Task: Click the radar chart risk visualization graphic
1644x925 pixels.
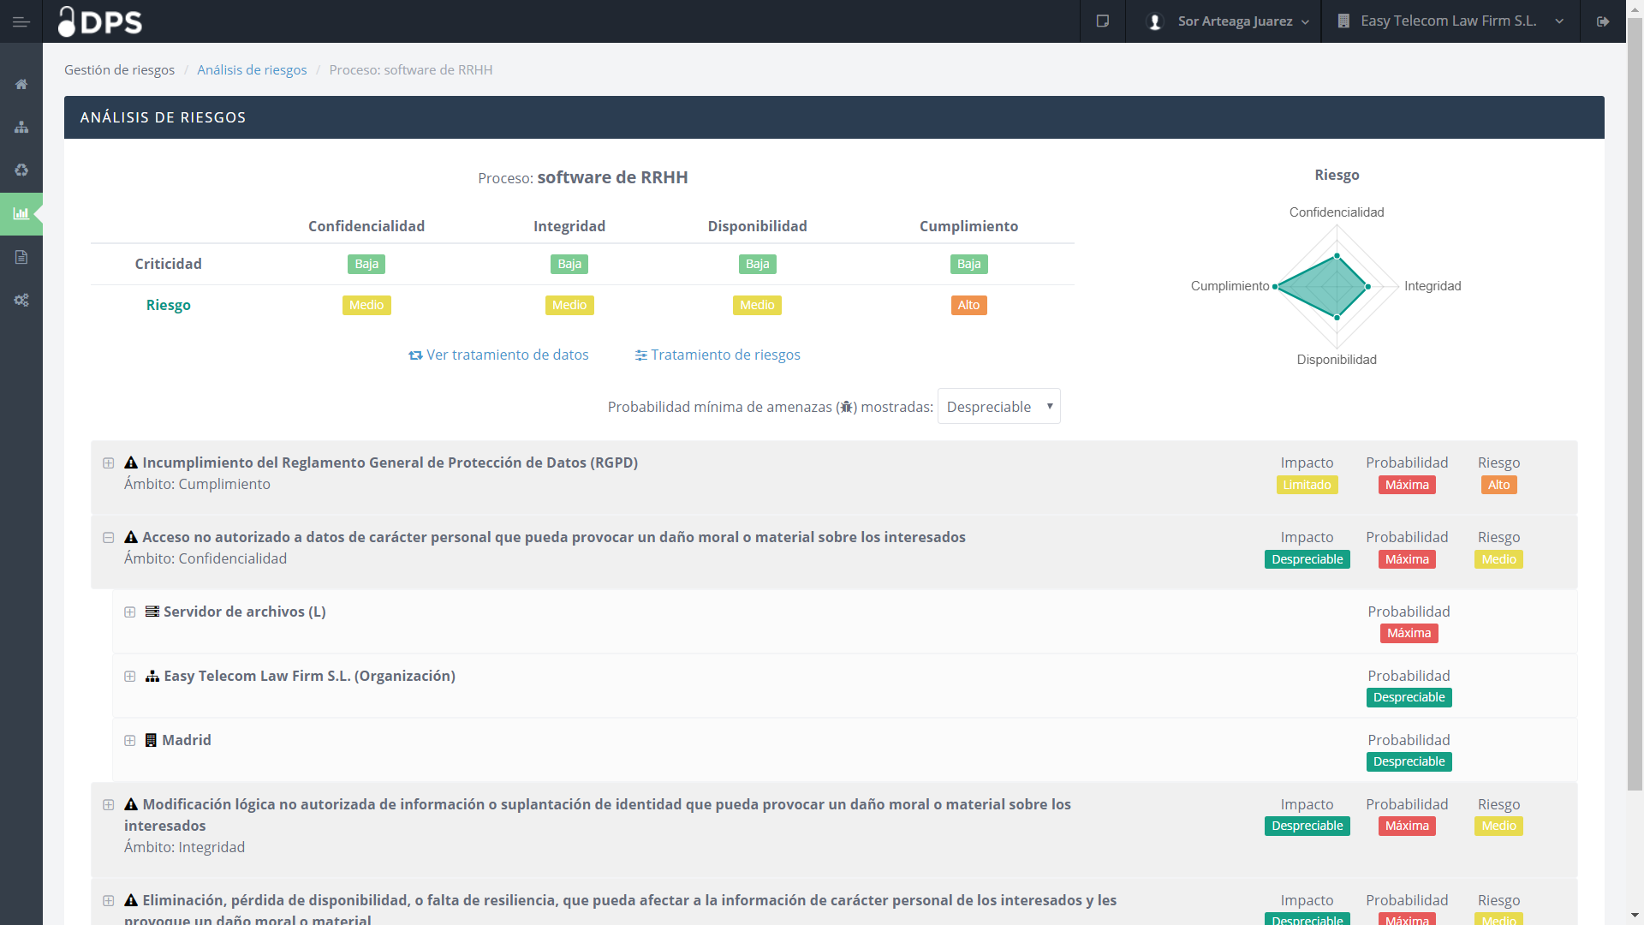Action: (x=1336, y=286)
